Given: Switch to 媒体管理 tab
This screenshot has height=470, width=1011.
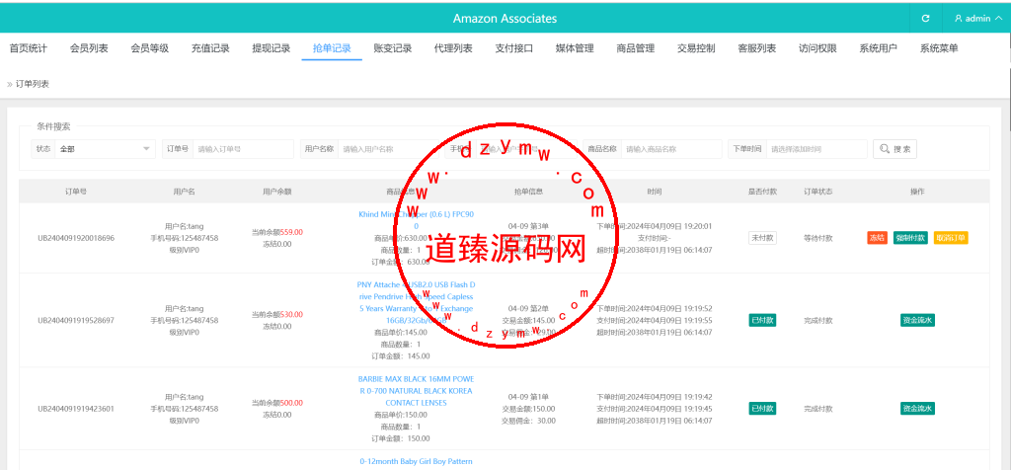Looking at the screenshot, I should point(575,48).
